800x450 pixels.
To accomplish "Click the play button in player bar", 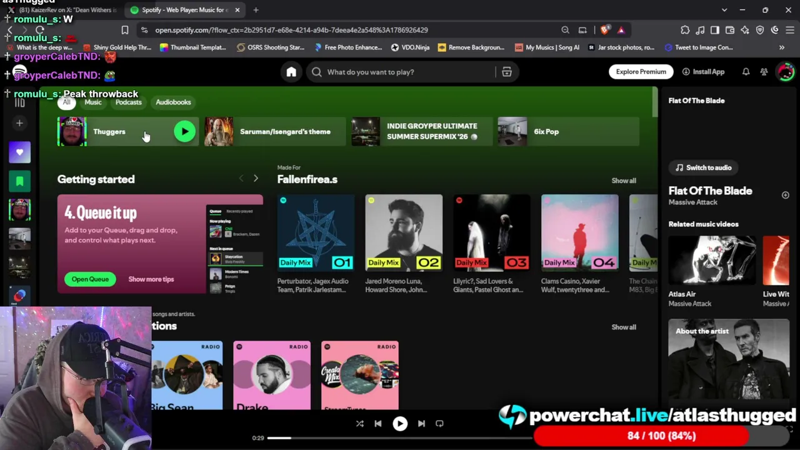I will 400,424.
